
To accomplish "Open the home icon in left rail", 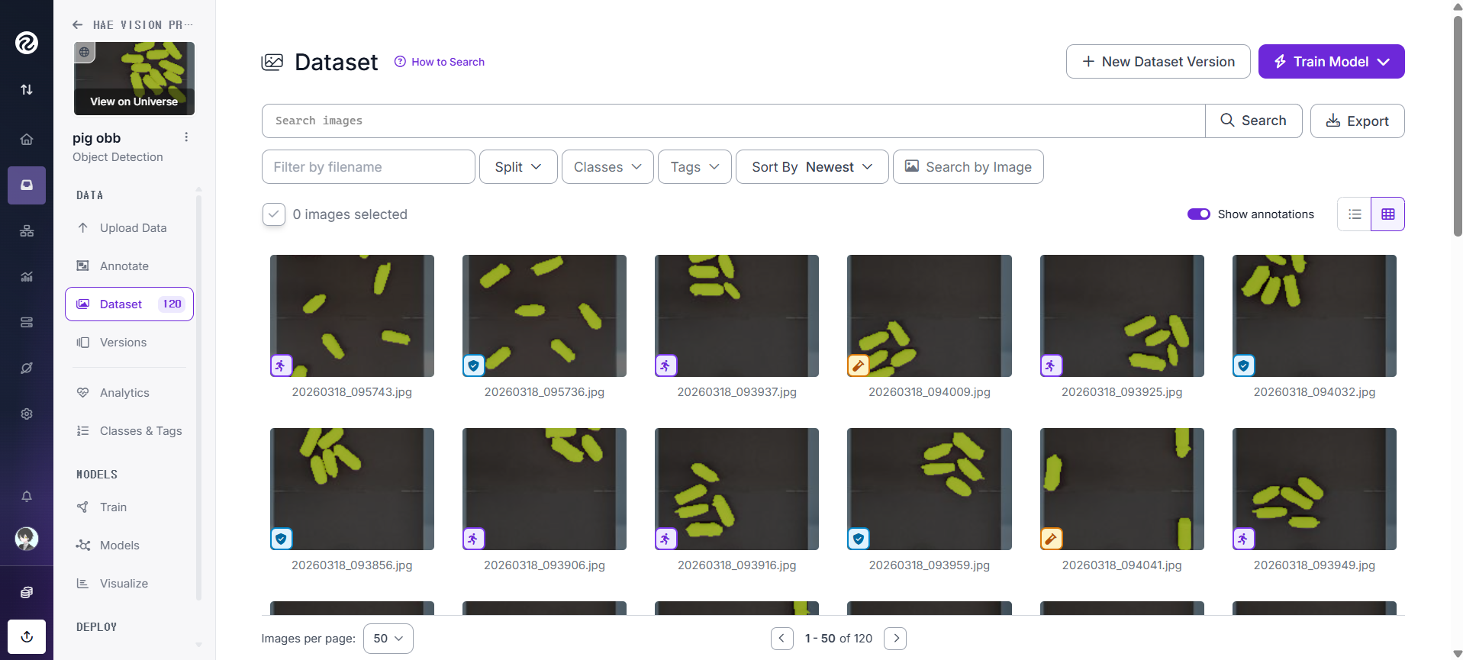I will [27, 140].
